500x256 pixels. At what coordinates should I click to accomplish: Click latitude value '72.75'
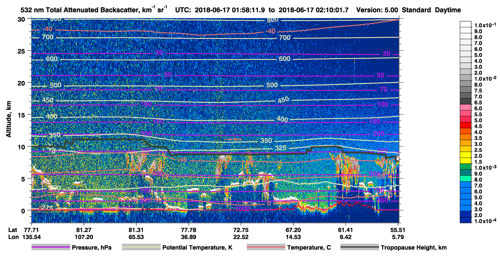pos(241,230)
